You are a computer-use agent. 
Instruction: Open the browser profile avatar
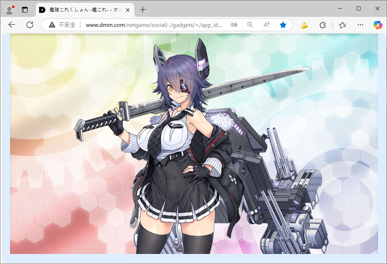(x=10, y=10)
